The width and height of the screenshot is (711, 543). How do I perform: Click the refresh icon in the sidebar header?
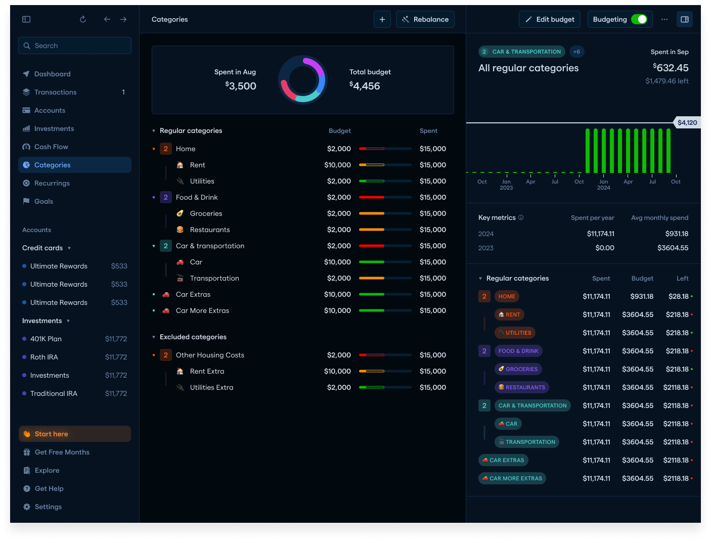(x=83, y=19)
